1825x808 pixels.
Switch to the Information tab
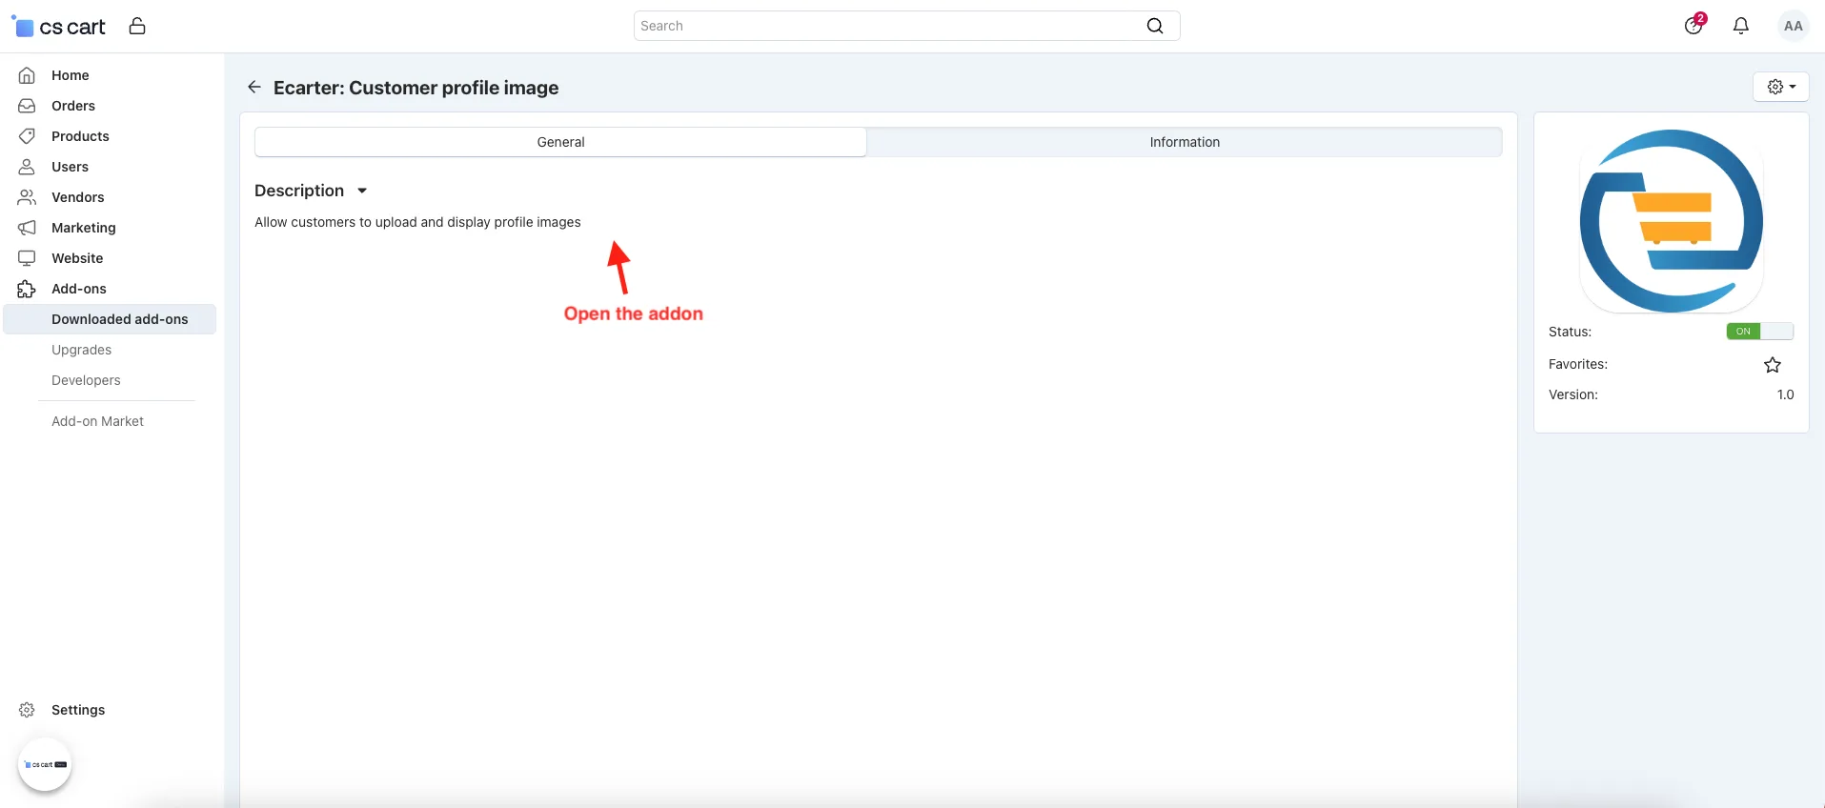[x=1184, y=142]
